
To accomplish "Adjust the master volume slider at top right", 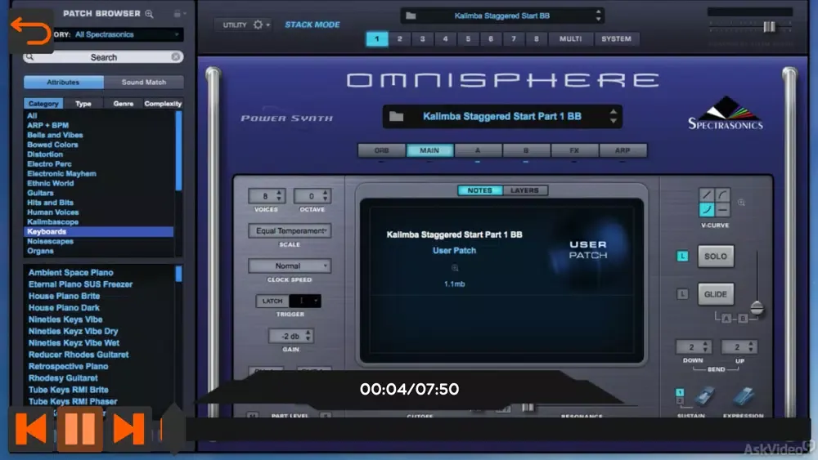I will click(x=769, y=27).
